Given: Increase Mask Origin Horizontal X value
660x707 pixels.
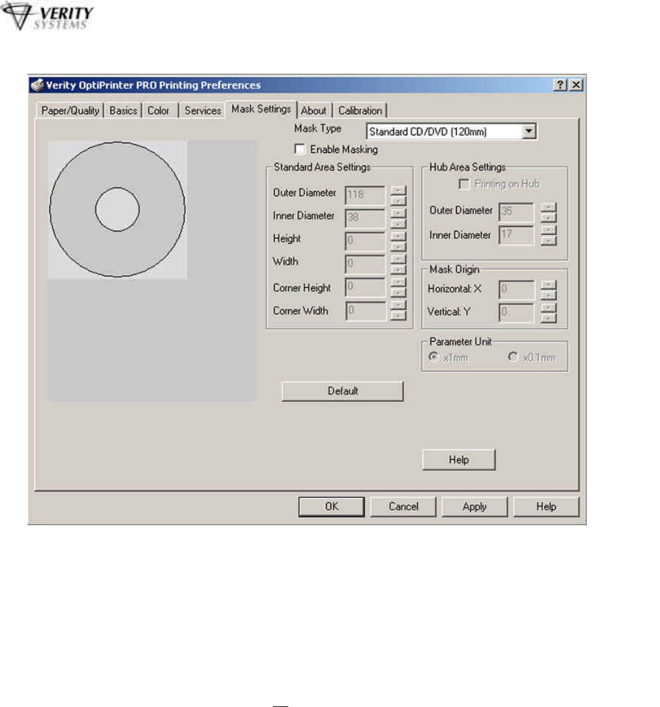Looking at the screenshot, I should coord(549,284).
